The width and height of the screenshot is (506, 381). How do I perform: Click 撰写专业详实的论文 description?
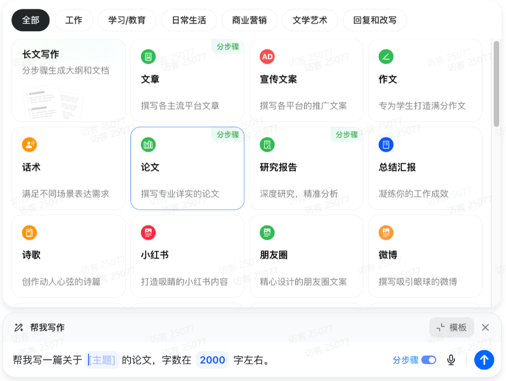click(180, 194)
